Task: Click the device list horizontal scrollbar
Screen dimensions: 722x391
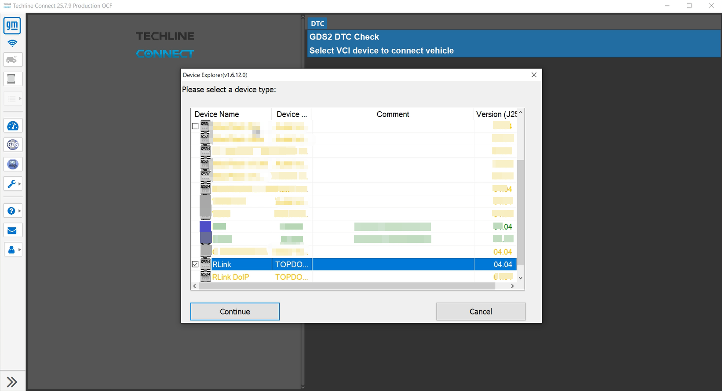Action: point(346,286)
